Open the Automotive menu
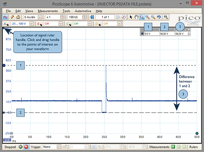Viewport: 204px width, 152px height. 83,11
